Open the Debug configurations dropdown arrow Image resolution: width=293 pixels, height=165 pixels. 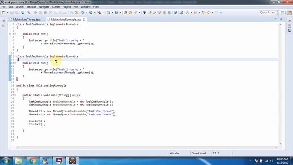pos(87,12)
